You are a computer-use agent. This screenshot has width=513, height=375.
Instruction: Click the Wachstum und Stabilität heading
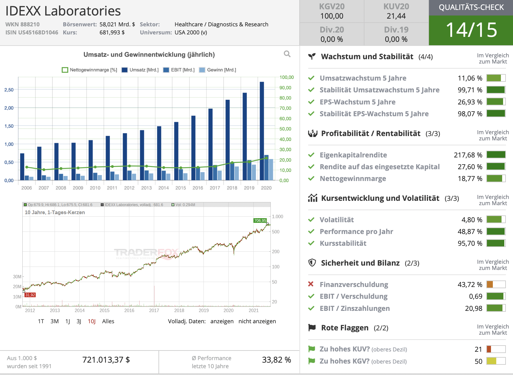point(367,57)
